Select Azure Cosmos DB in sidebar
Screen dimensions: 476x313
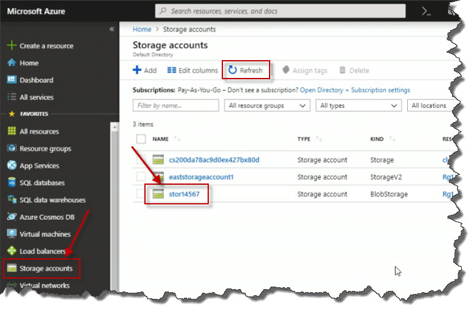tap(47, 217)
